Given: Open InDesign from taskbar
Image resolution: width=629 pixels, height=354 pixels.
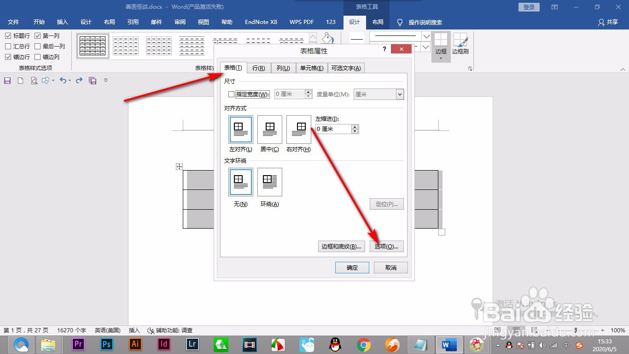Looking at the screenshot, I should (164, 344).
